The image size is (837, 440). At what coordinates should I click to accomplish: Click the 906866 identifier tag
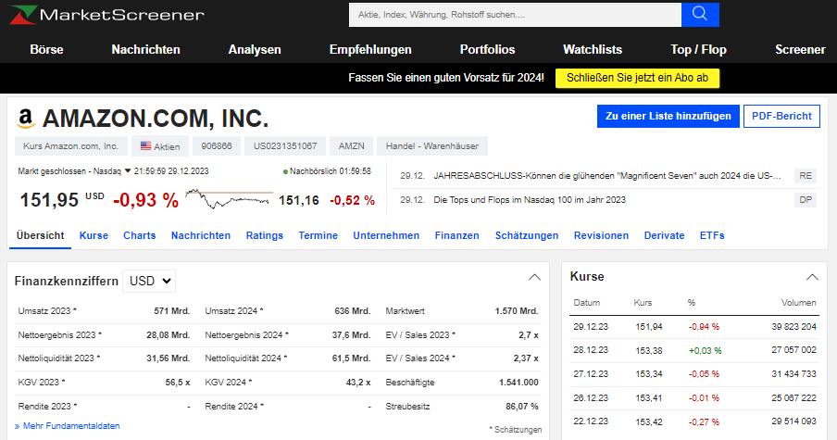pyautogui.click(x=217, y=146)
